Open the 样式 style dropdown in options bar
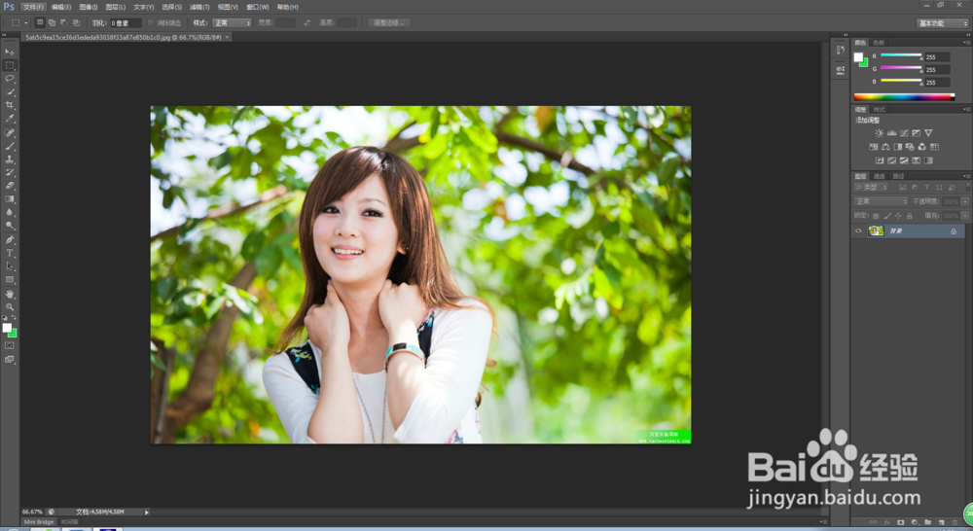The height and width of the screenshot is (531, 973). point(233,23)
